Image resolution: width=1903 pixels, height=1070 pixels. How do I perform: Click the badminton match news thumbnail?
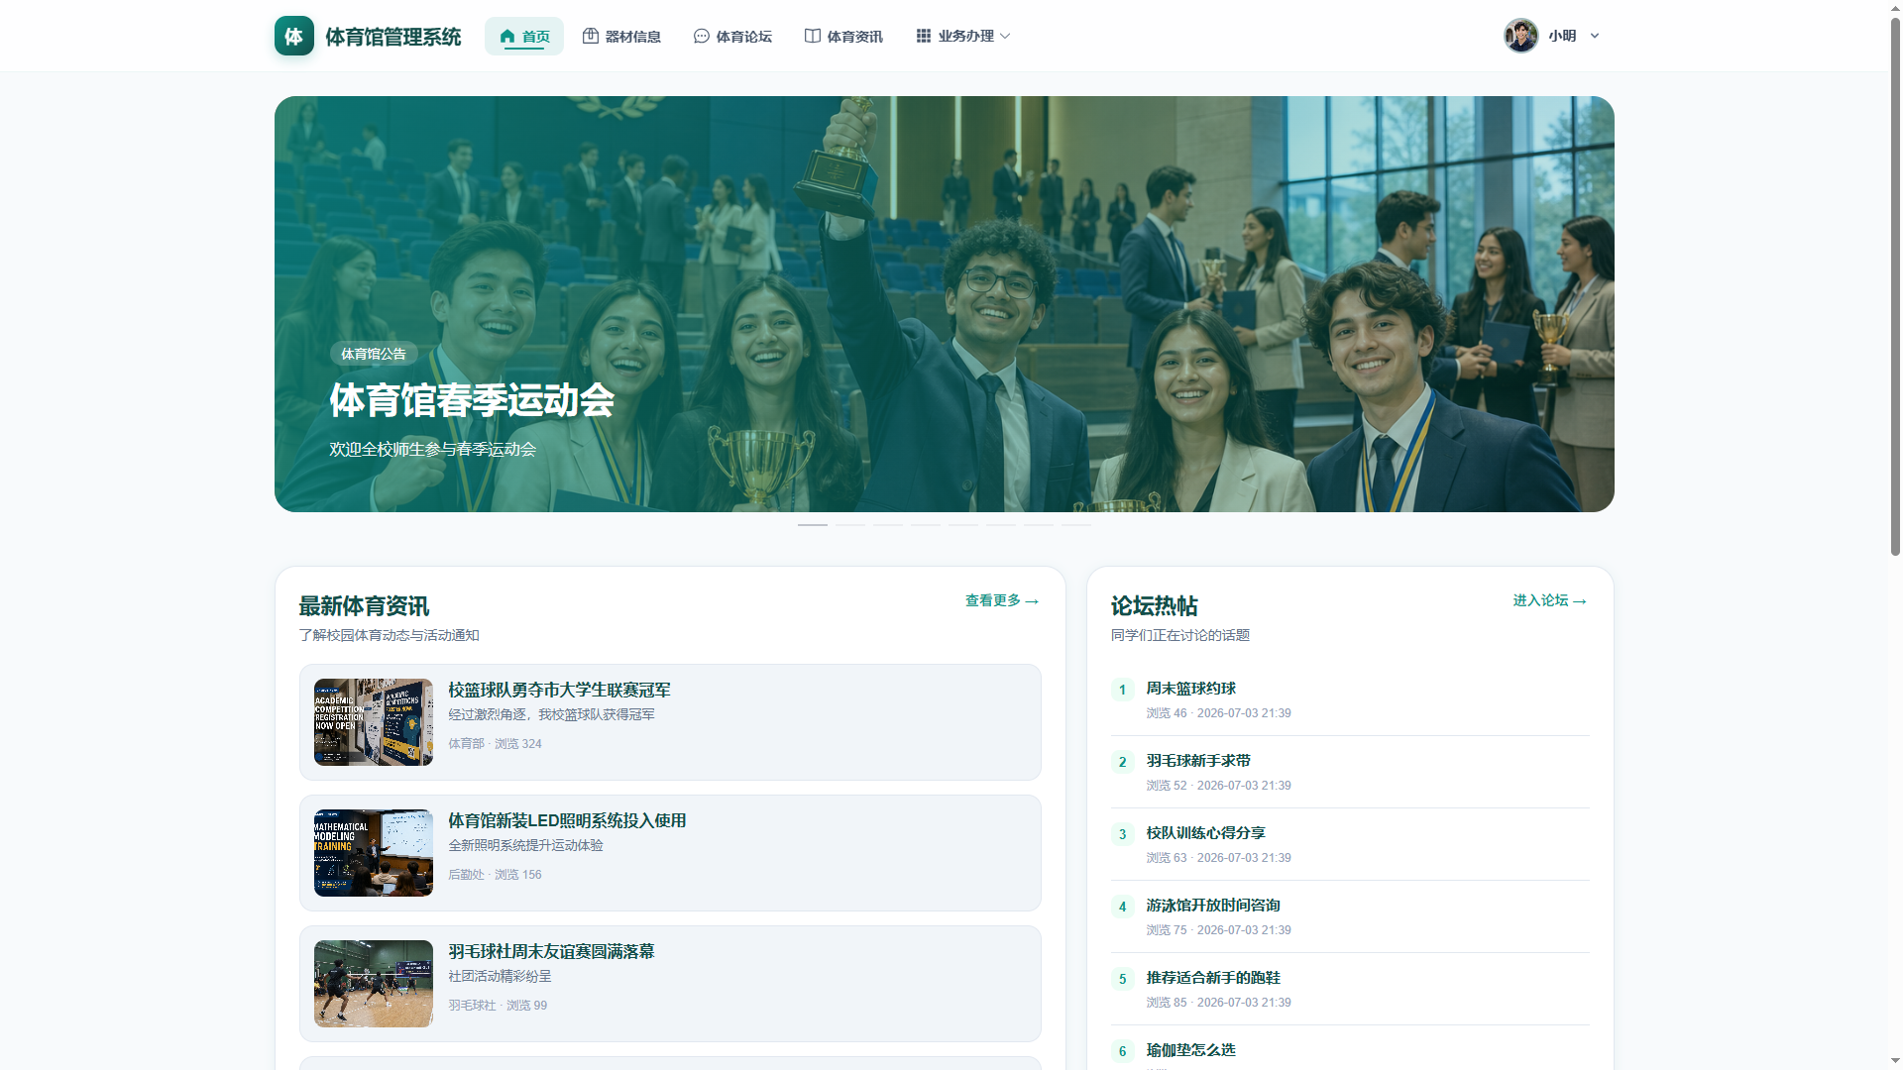point(374,984)
